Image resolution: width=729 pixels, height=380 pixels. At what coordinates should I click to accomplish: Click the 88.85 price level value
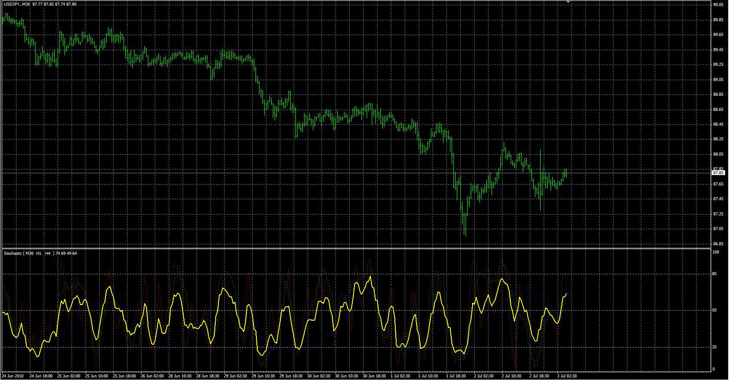tap(718, 94)
